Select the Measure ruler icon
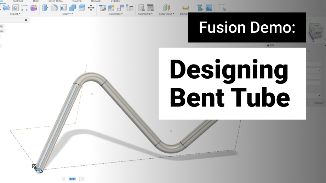Screen dimensions: 326x183 (x=185, y=8)
